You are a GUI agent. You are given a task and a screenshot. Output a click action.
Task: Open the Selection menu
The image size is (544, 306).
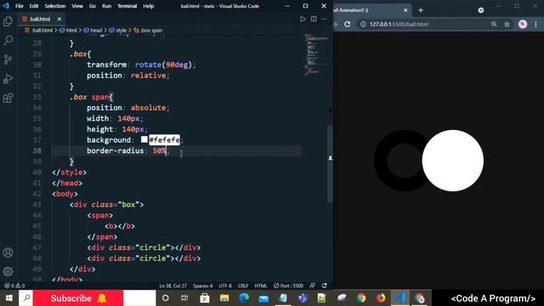coord(54,6)
